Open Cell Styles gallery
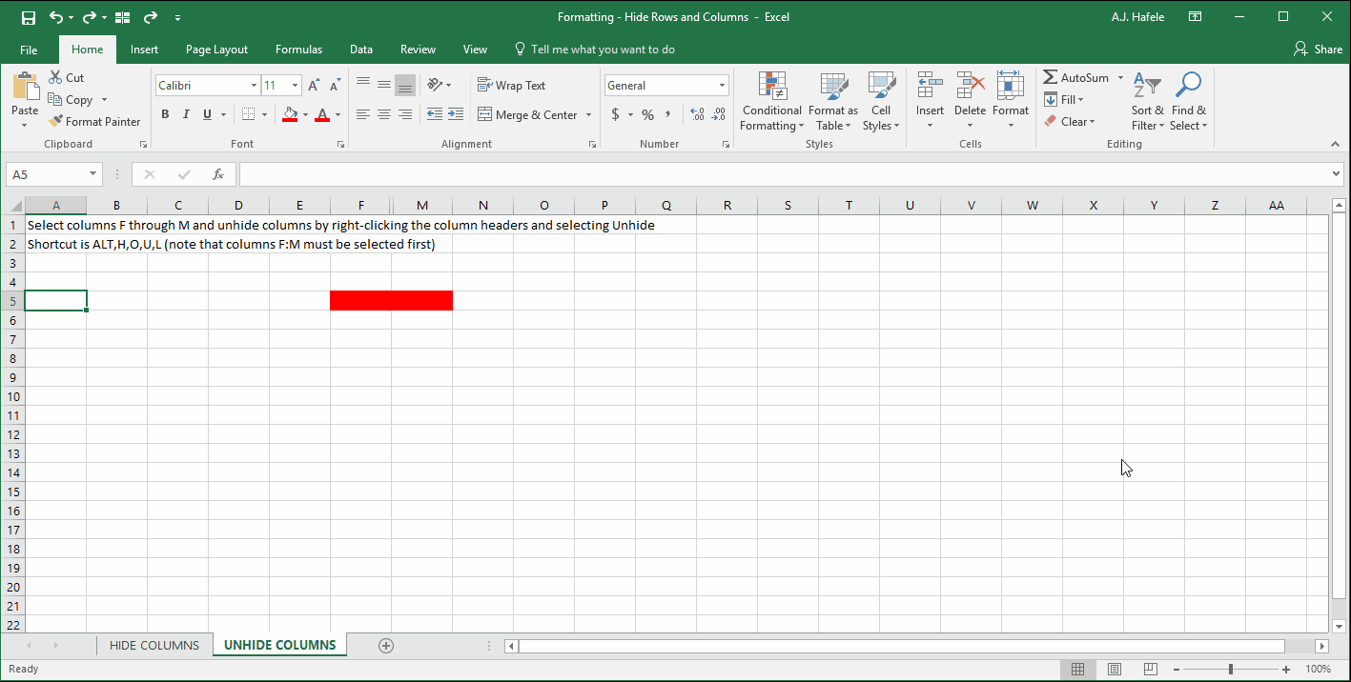Viewport: 1351px width, 682px height. tap(881, 102)
